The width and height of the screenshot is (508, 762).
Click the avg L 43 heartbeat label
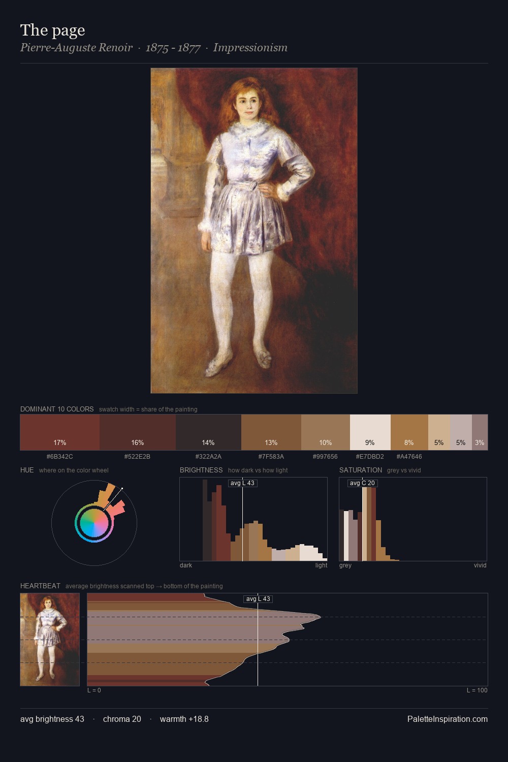point(258,599)
